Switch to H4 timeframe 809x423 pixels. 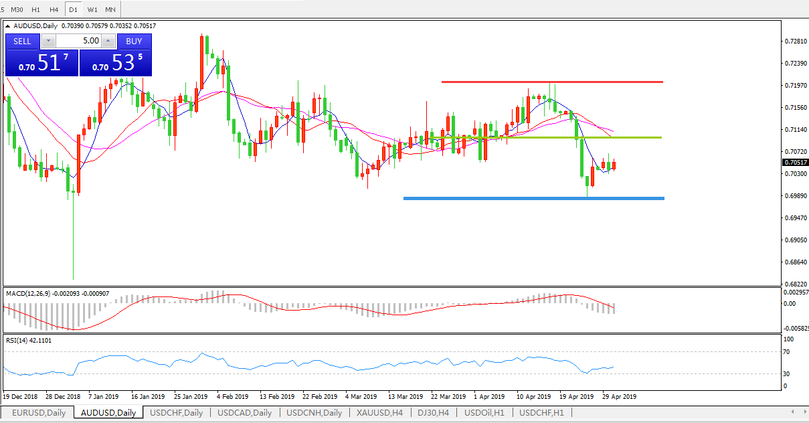coord(54,9)
